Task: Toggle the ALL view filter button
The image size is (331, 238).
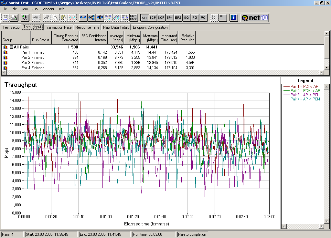Action: pyautogui.click(x=144, y=18)
